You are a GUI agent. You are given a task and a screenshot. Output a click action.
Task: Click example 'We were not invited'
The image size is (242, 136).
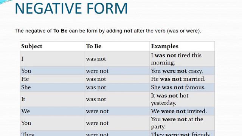click(179, 111)
